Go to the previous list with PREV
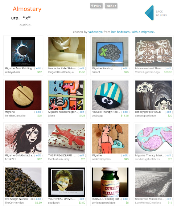Image resolution: width=177 pixels, height=209 pixels. (96, 6)
